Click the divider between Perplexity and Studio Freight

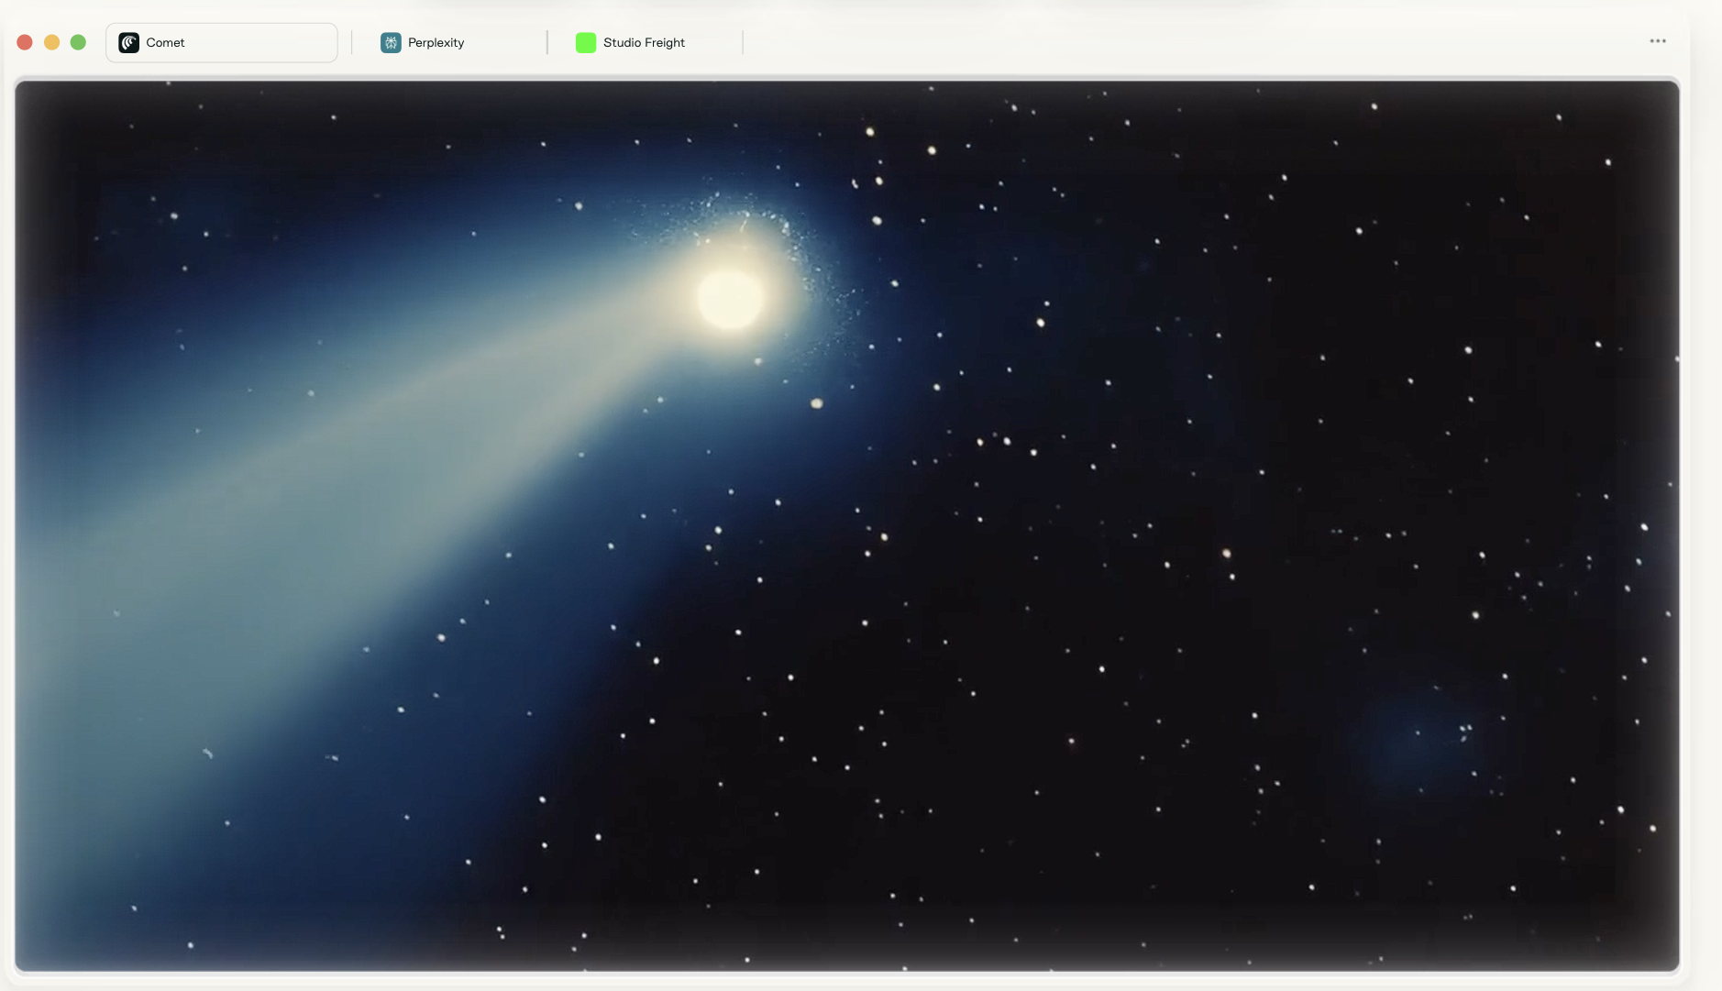(x=547, y=42)
